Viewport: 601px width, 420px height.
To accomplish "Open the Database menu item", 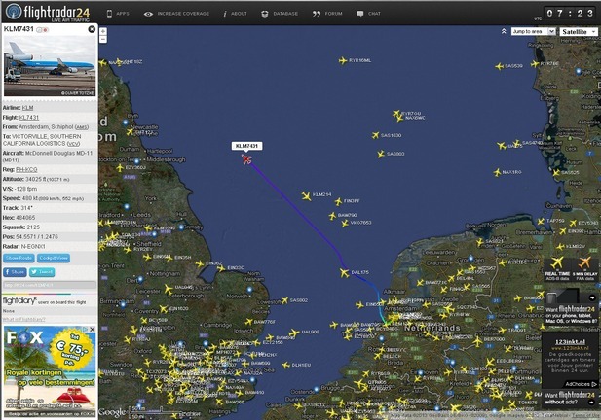I will pyautogui.click(x=280, y=14).
